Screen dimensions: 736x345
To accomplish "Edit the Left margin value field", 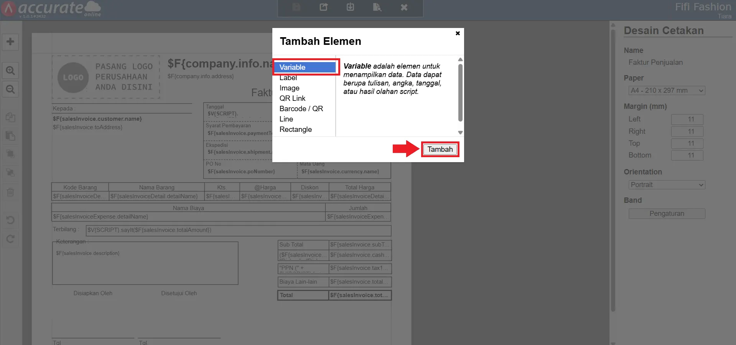I will 687,119.
